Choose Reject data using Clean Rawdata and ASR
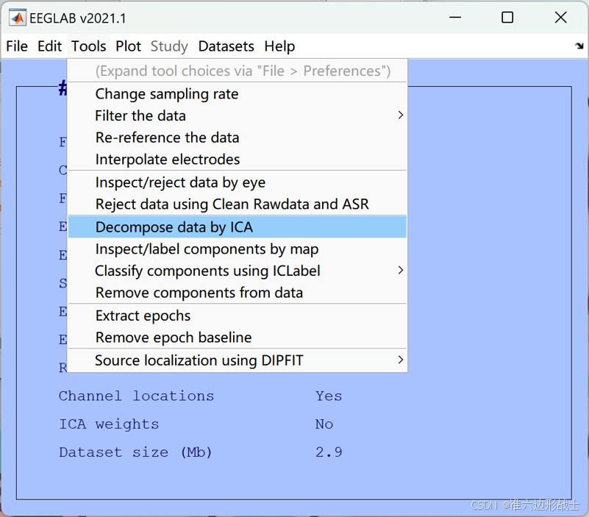 click(x=237, y=204)
